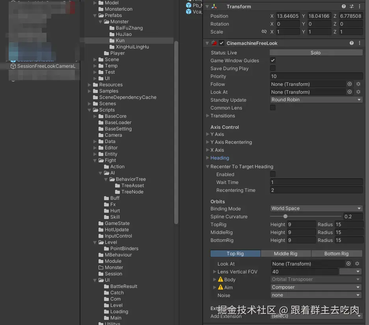Open Transform component kebab menu
Screen dimensions: 369x325
point(360,6)
